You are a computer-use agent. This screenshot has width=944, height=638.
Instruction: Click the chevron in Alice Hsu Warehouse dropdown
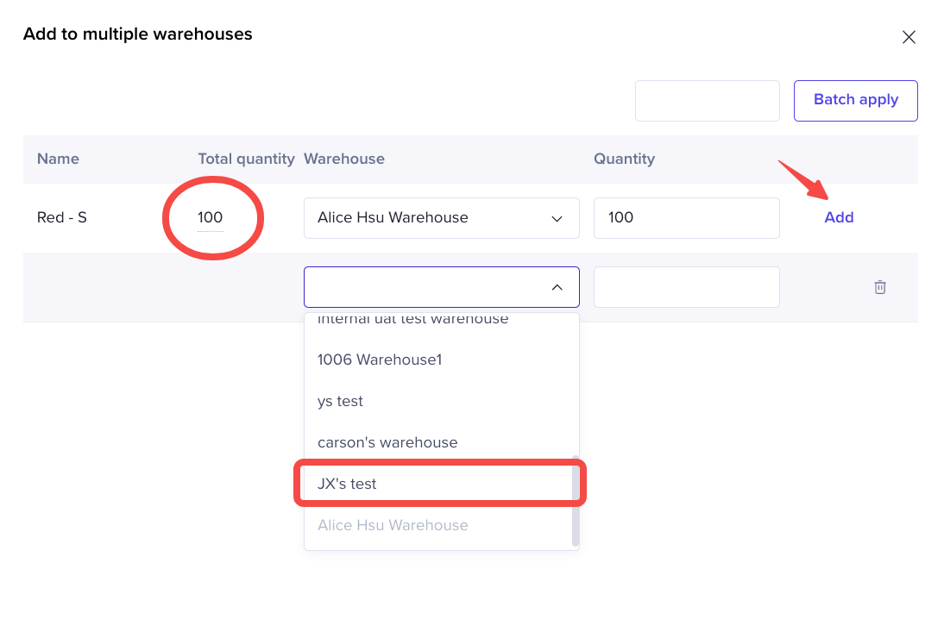point(557,218)
